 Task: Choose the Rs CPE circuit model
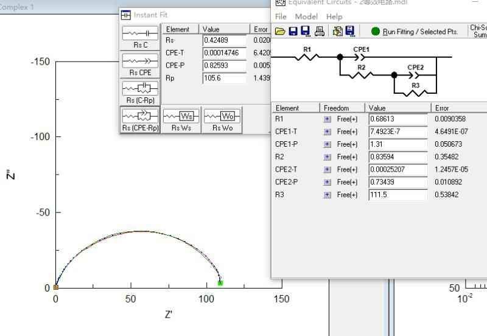(140, 64)
